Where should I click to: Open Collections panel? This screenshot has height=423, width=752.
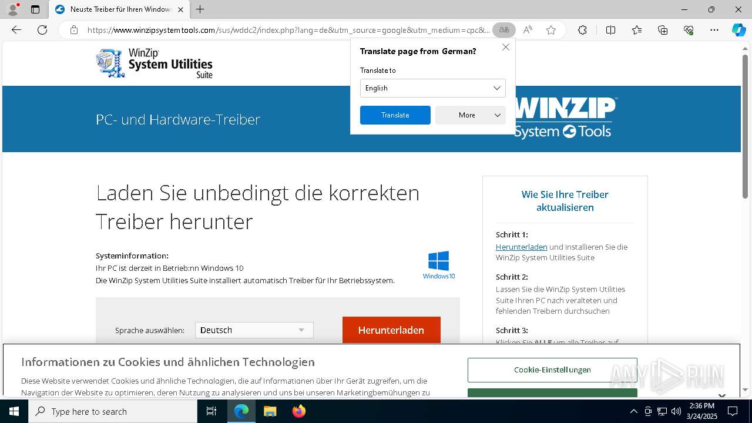click(x=663, y=30)
